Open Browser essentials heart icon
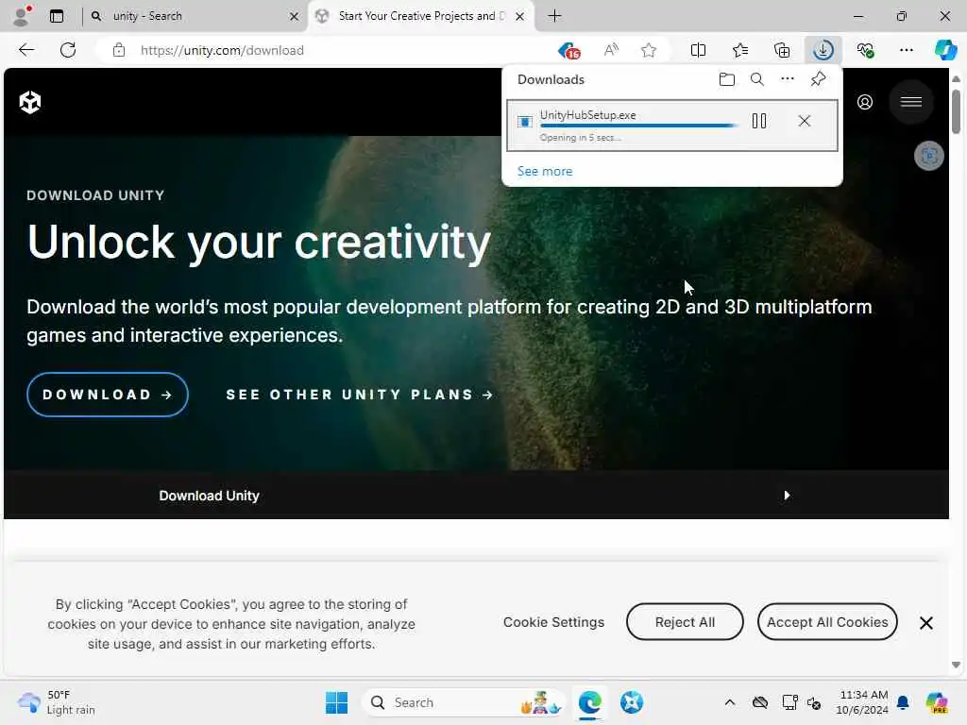967x725 pixels. click(865, 50)
